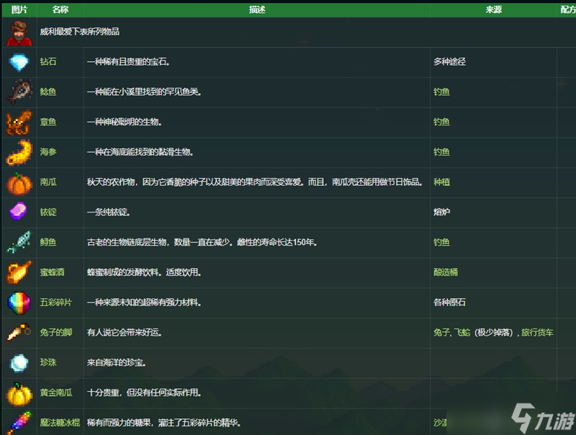Follow 钓鱼 source link in 鲟鱼 row
Screen dimensions: 576x435
coord(441,242)
